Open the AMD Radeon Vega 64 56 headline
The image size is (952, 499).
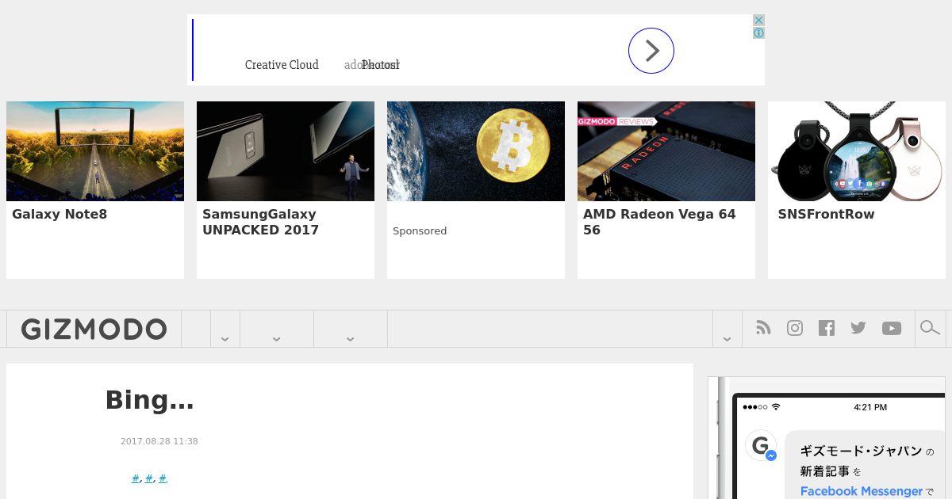tap(659, 222)
